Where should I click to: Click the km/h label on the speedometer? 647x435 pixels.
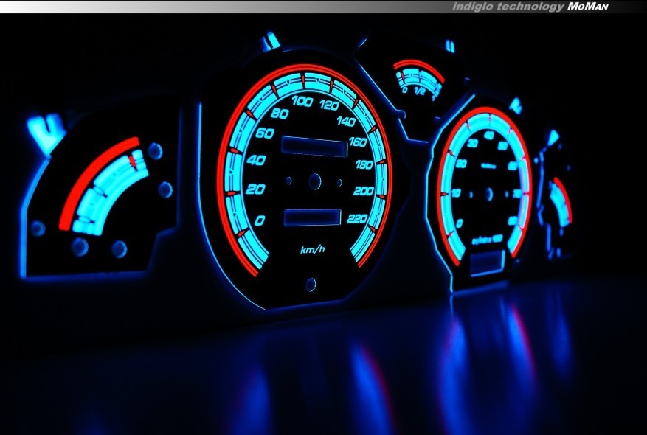pyautogui.click(x=312, y=249)
